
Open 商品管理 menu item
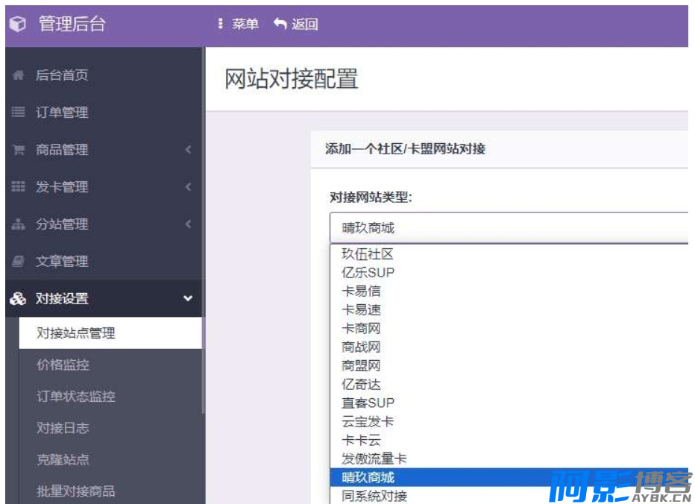[62, 149]
